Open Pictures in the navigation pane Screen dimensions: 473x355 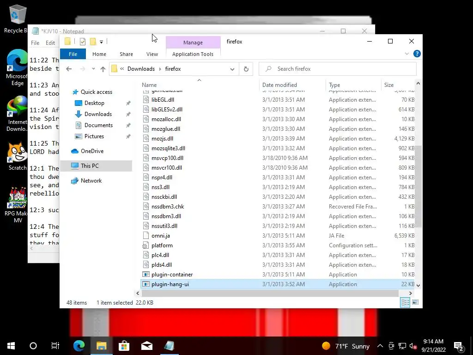click(x=94, y=136)
